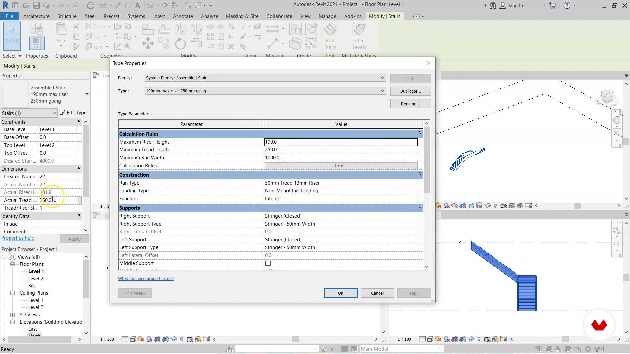Switch to the Annotate ribbon tab

[x=183, y=16]
